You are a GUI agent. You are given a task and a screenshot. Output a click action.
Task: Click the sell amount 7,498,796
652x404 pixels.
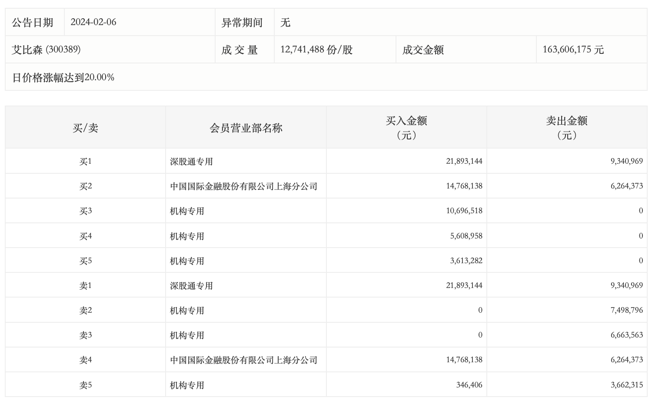point(626,310)
